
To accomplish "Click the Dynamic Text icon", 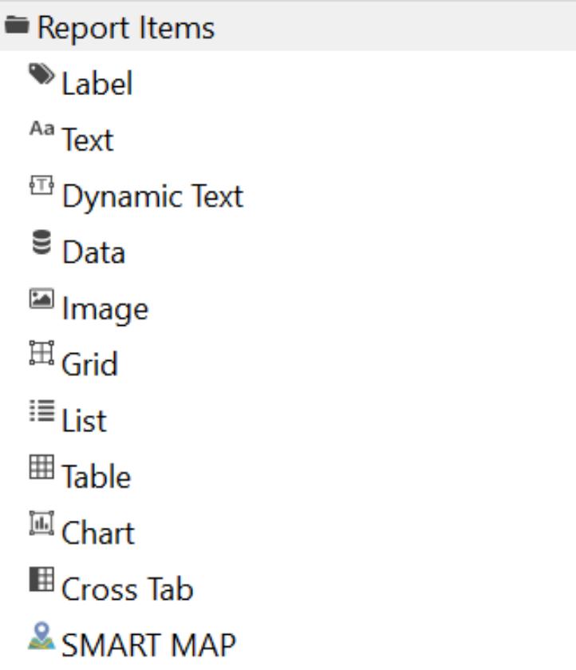I will click(41, 186).
